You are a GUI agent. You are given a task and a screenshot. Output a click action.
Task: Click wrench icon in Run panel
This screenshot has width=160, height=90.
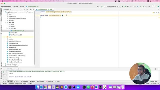click(x=4, y=75)
